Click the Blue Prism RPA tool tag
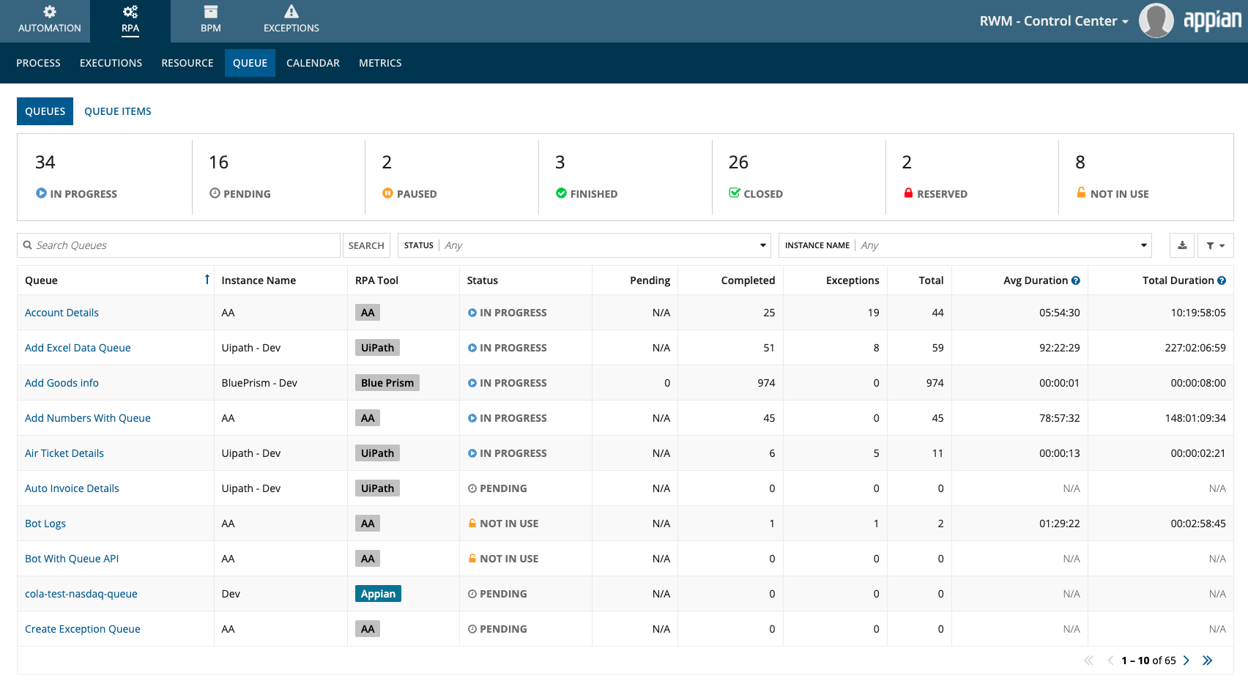This screenshot has height=681, width=1248. pos(387,383)
